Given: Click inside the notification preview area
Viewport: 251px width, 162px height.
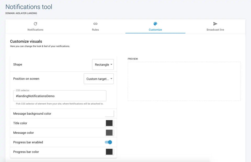Looking at the screenshot, I should [184, 81].
